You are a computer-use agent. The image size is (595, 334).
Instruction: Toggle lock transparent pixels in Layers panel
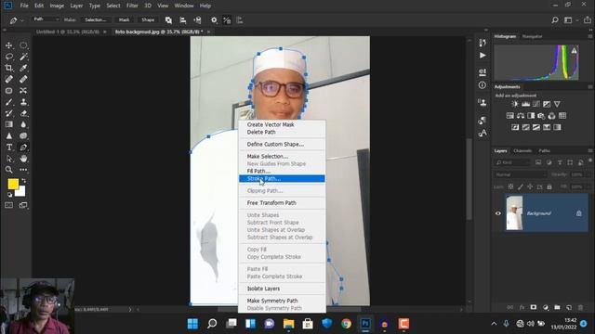click(510, 186)
